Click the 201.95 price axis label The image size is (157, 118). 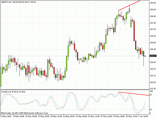tap(153, 89)
